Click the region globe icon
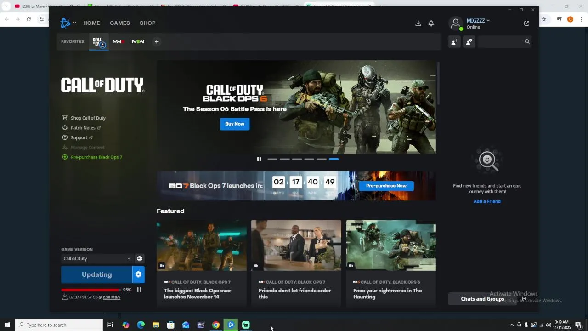The height and width of the screenshot is (331, 588). pyautogui.click(x=140, y=259)
